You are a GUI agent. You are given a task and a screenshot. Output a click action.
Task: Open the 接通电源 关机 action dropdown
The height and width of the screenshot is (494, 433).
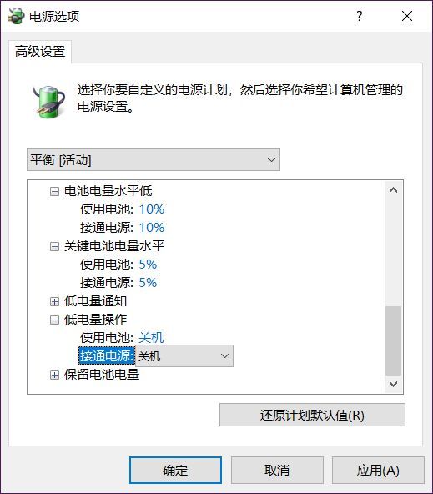click(x=184, y=356)
